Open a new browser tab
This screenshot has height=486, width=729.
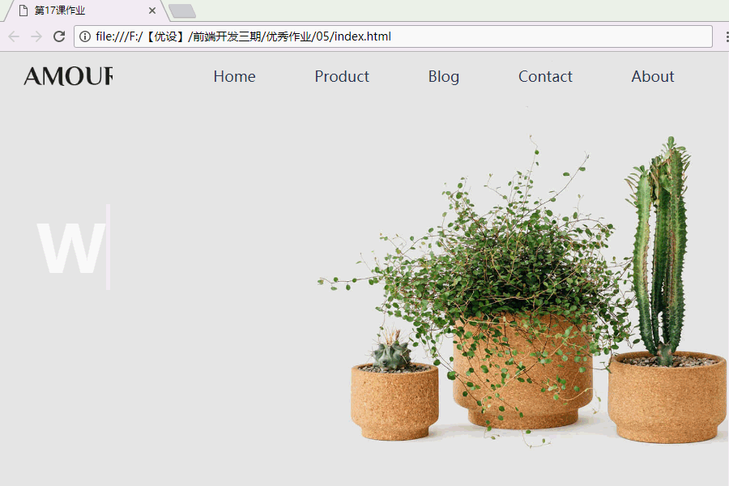click(182, 11)
